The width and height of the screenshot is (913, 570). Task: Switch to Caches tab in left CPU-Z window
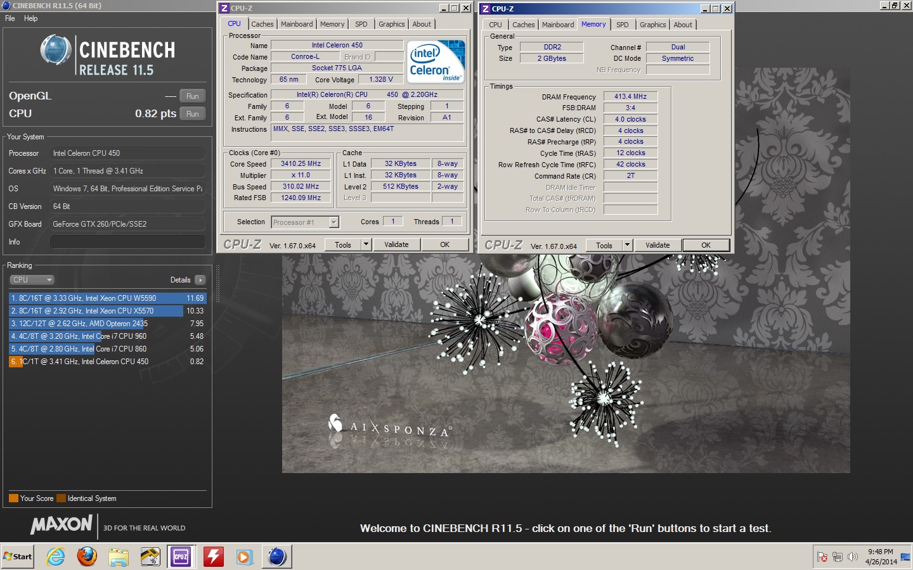(x=262, y=24)
